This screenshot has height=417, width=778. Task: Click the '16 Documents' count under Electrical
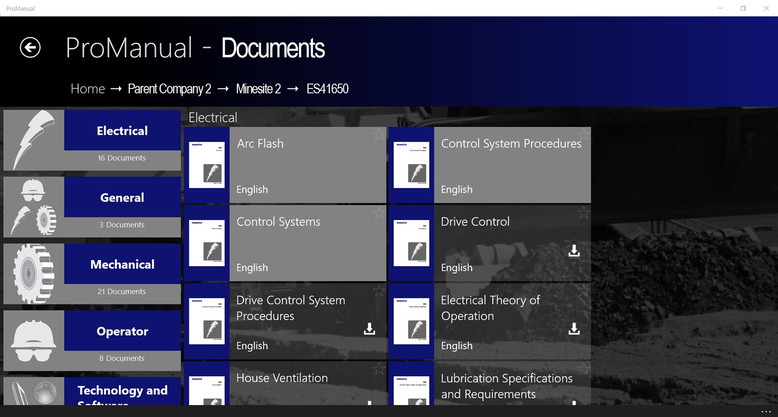coord(122,158)
